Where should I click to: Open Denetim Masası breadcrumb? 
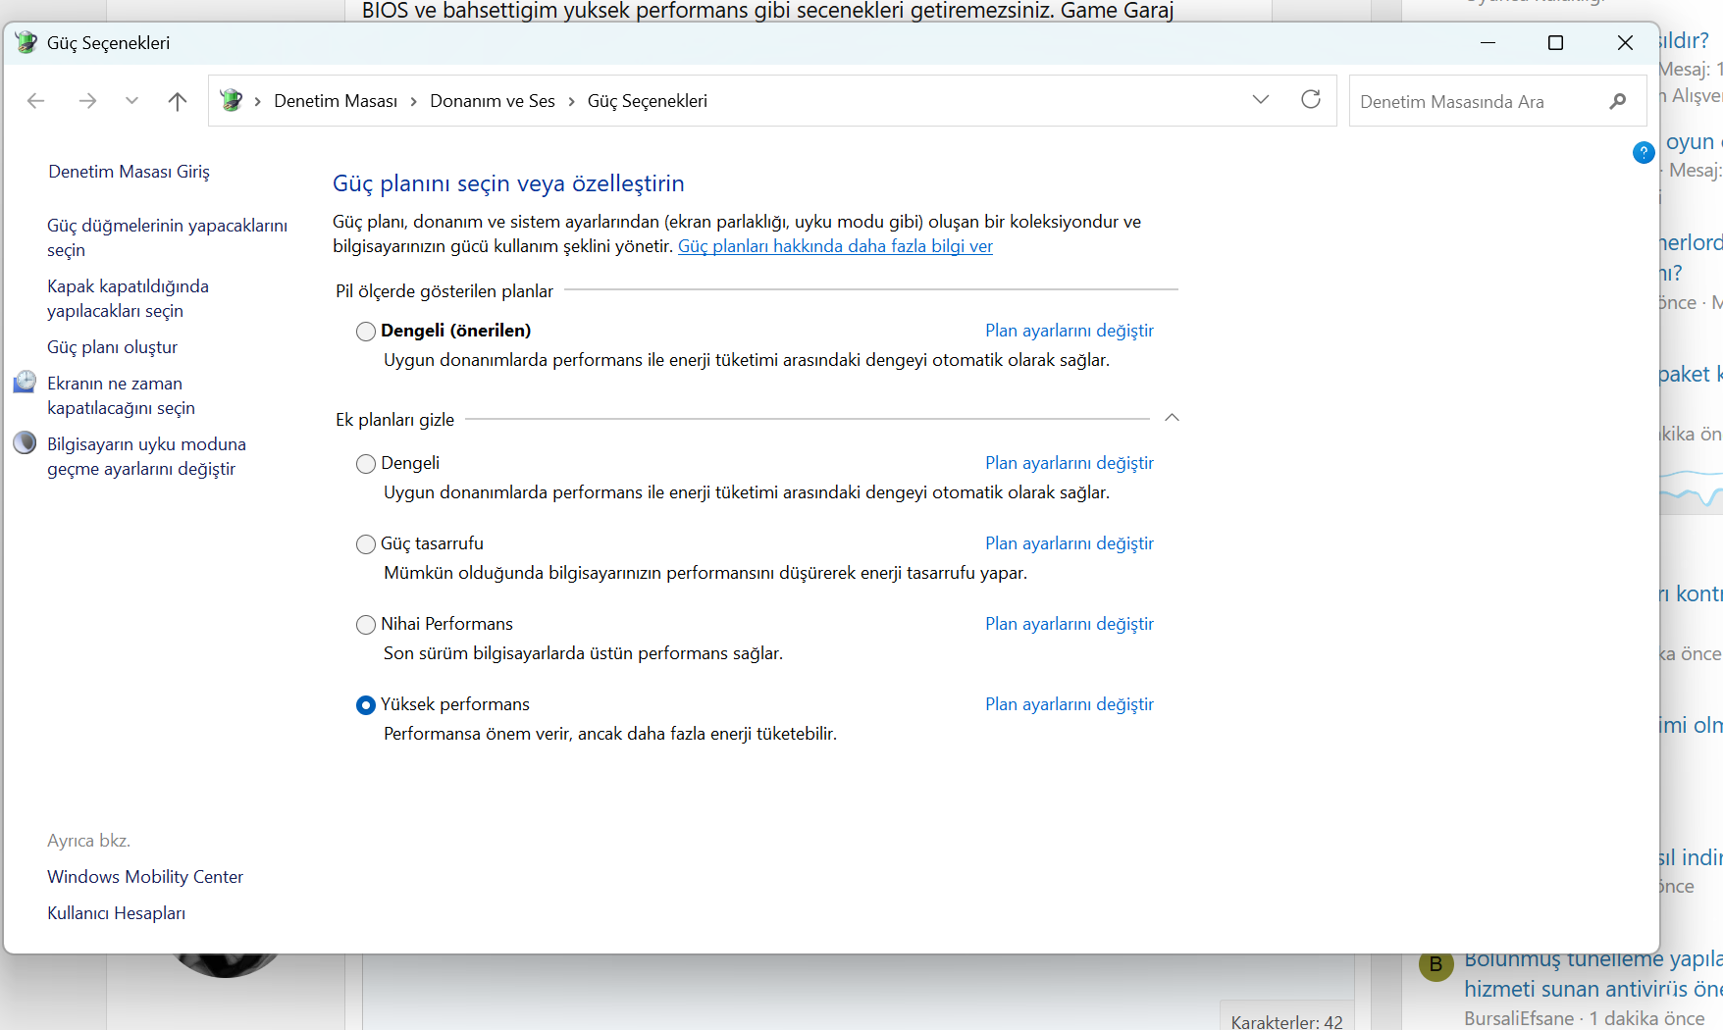(x=336, y=101)
